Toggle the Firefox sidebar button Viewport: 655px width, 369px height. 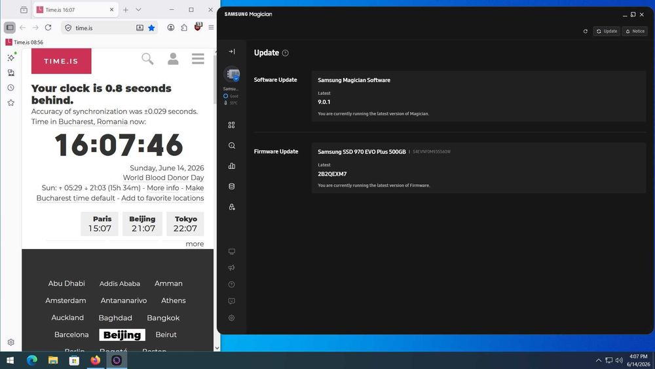point(10,28)
